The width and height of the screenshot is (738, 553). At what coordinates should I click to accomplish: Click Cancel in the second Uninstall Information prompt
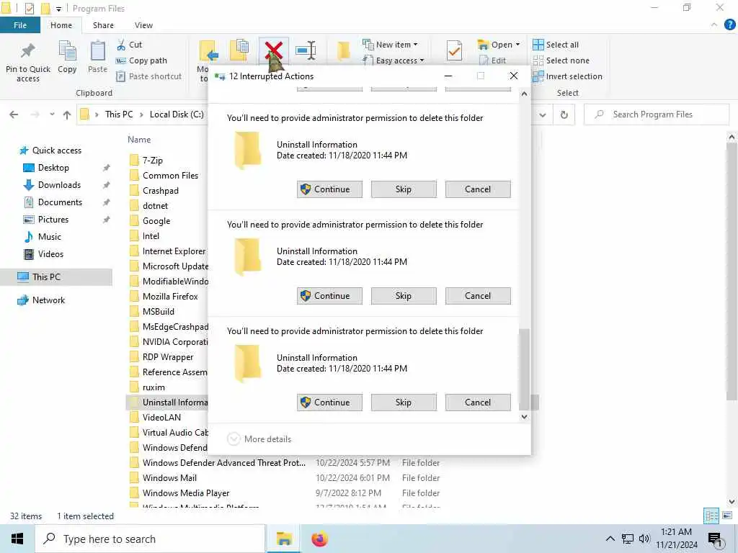pyautogui.click(x=478, y=296)
